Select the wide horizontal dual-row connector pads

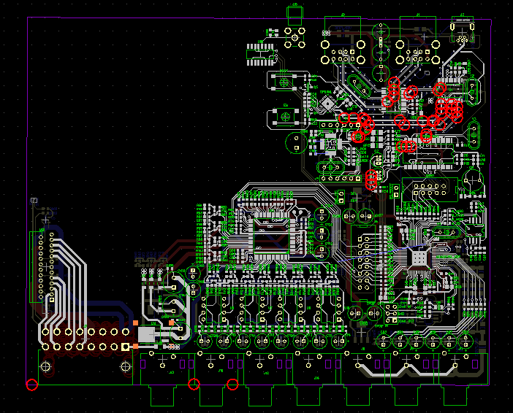click(85, 339)
